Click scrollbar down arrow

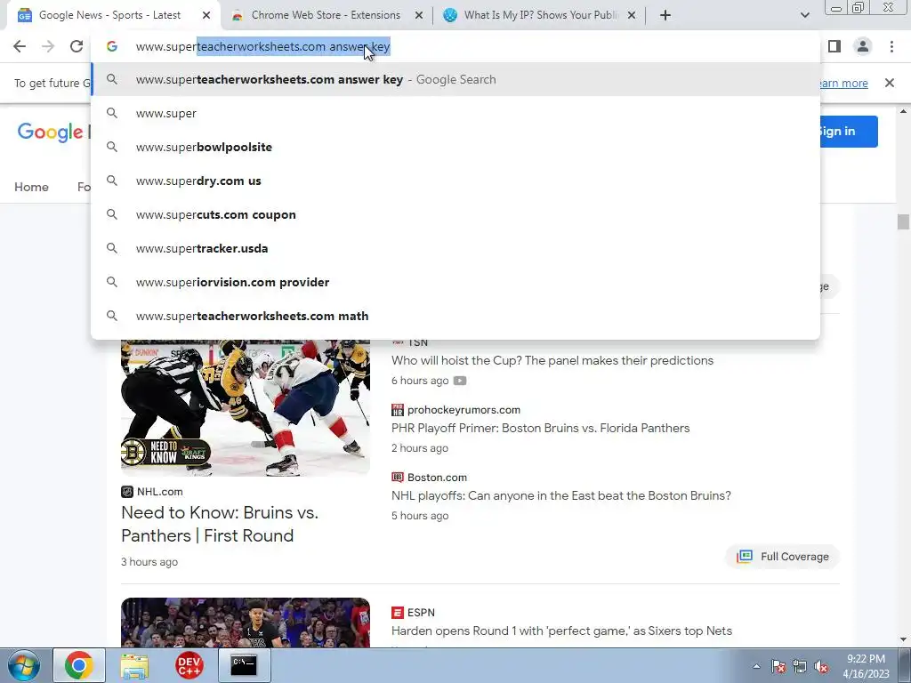click(903, 640)
